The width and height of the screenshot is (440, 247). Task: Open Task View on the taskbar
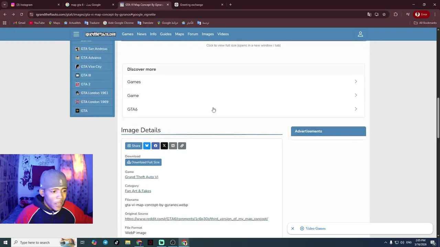point(82,243)
